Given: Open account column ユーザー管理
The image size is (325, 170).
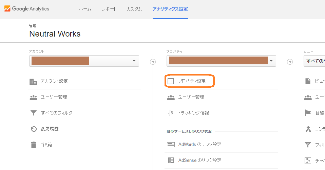Looking at the screenshot, I should [x=54, y=97].
